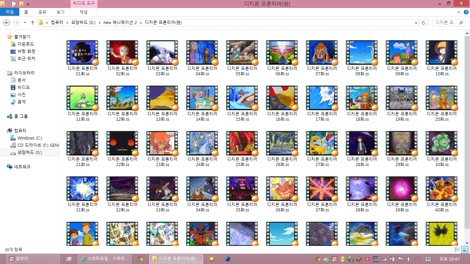Open 다운로드 in the navigation pane

[26, 44]
